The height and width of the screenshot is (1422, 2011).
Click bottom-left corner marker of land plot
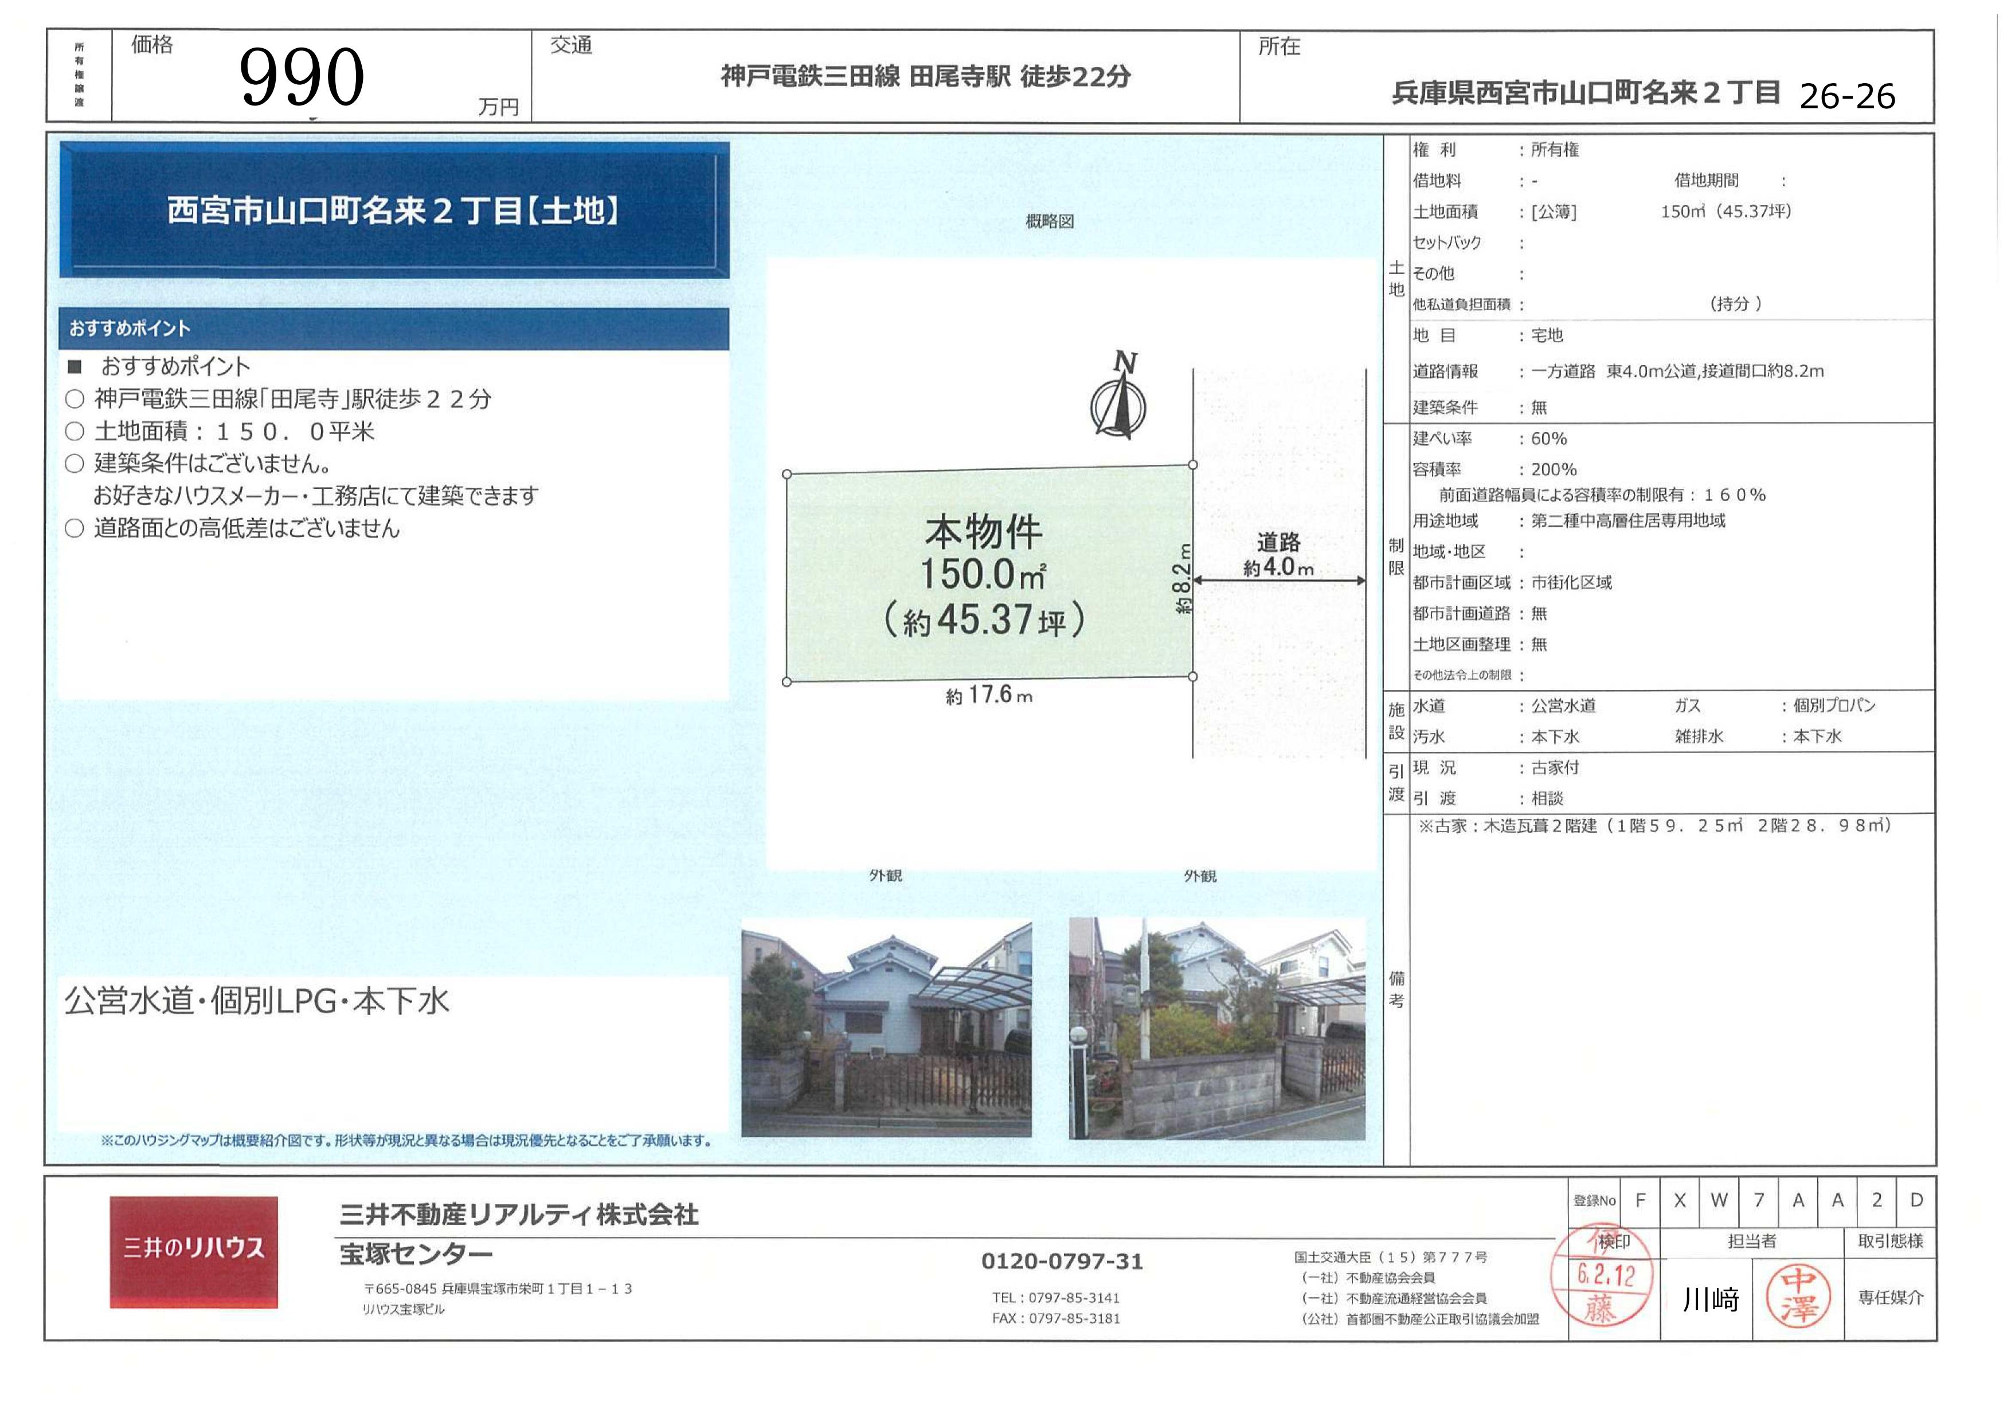787,681
